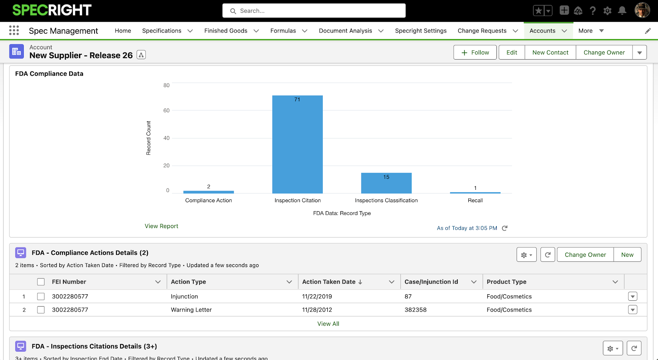Open the Notifications bell icon

(622, 11)
